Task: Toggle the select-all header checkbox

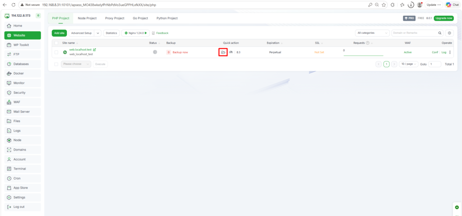Action: click(x=56, y=43)
